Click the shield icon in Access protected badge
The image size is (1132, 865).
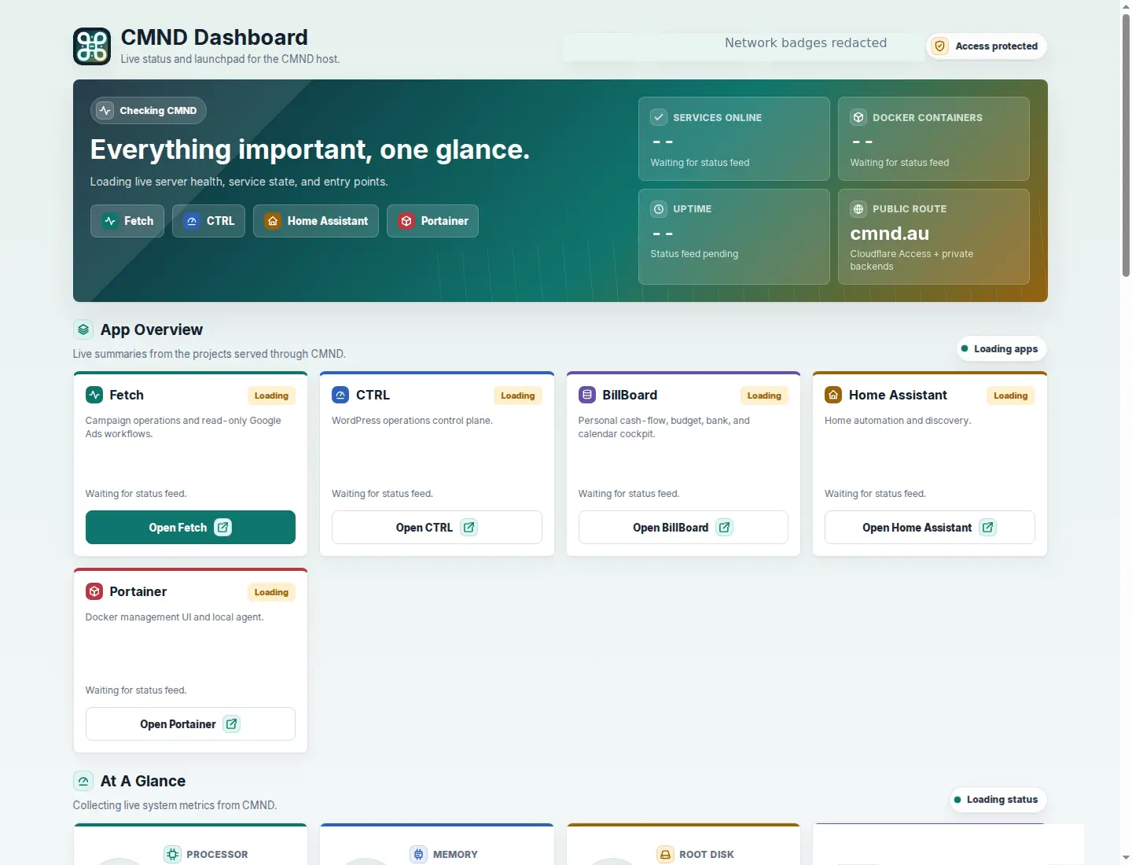tap(939, 46)
